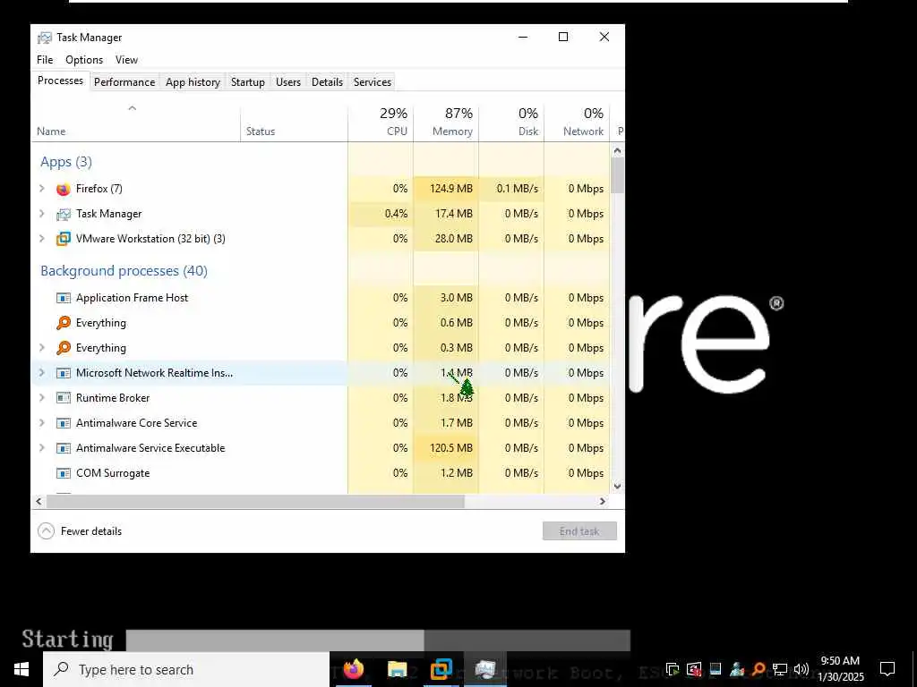Screen dimensions: 917x687
Task: Expand the Antimalware Core Service row
Action: click(41, 422)
